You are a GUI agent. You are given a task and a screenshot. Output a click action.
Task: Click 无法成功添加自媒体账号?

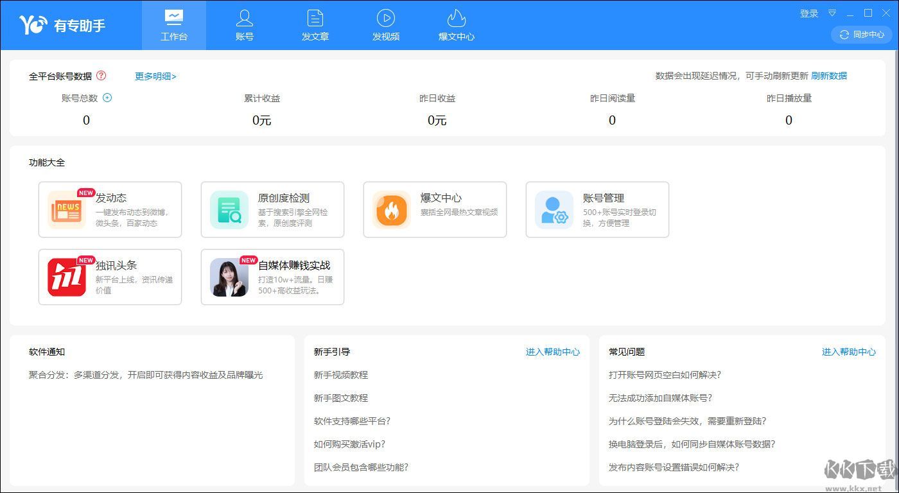[661, 398]
